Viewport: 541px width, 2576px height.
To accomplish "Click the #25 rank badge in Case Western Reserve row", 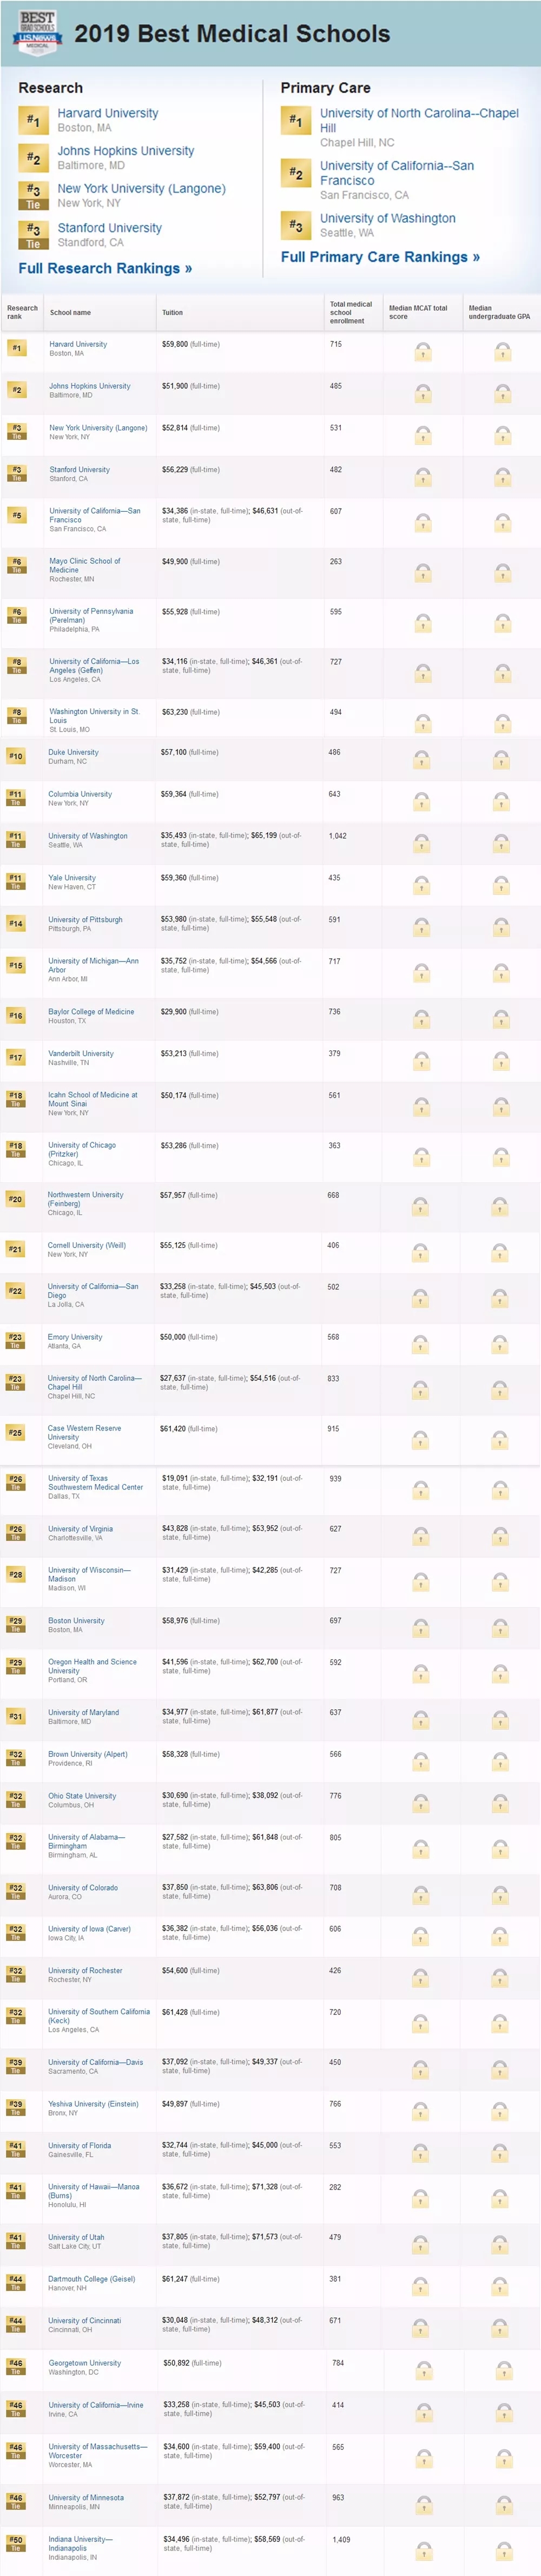I will (16, 1433).
